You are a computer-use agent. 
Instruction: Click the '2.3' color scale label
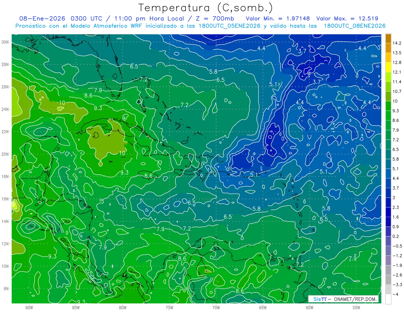point(396,207)
